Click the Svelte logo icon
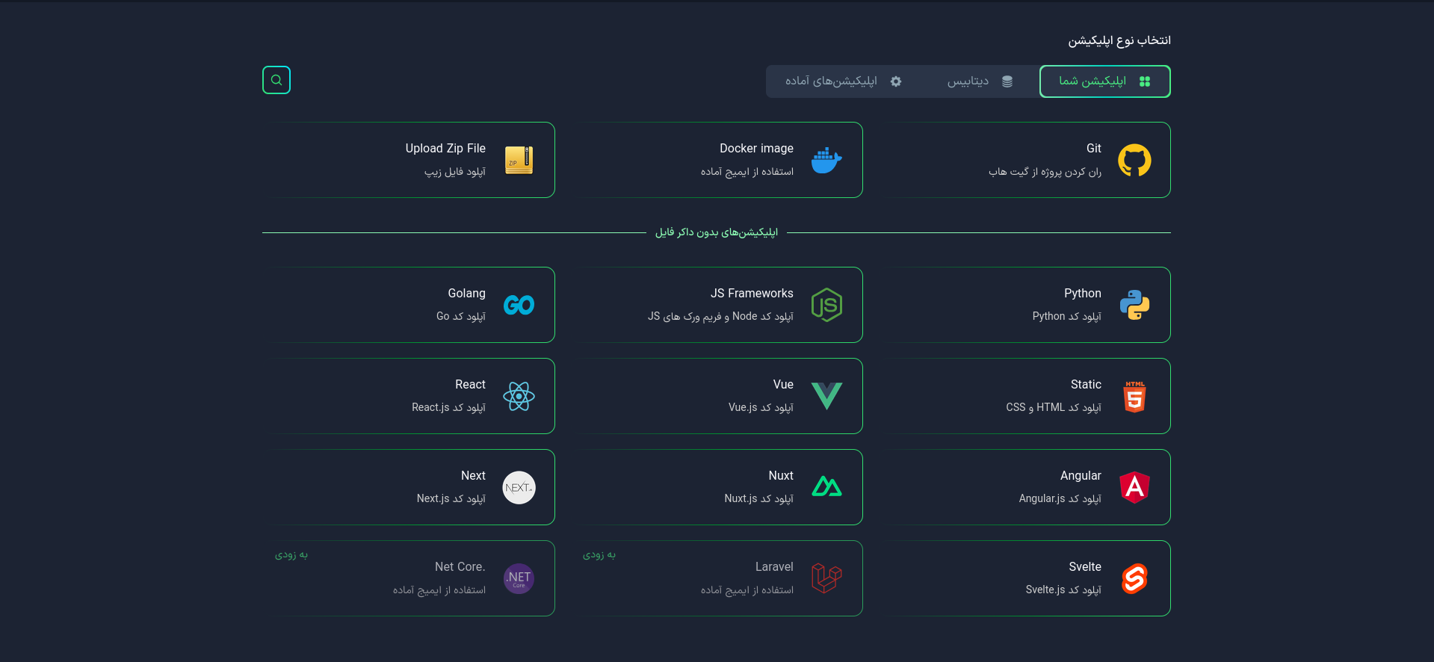The height and width of the screenshot is (662, 1434). [1134, 578]
